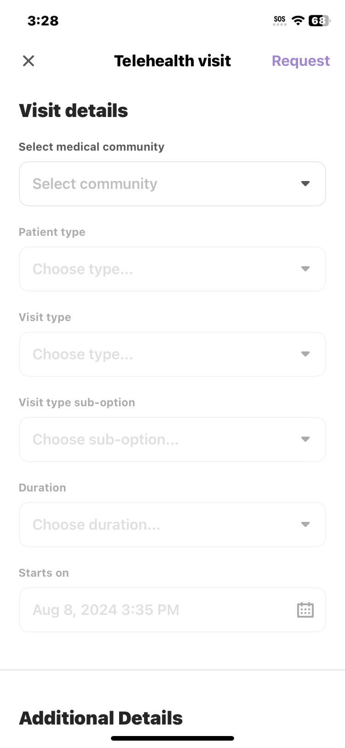The image size is (345, 748).
Task: Tap the home indicator bar
Action: coord(172,738)
